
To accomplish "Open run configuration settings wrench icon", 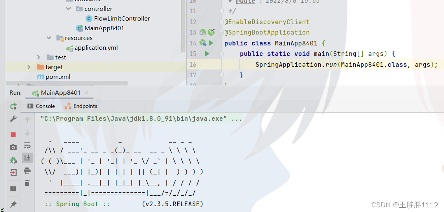I will [x=13, y=119].
